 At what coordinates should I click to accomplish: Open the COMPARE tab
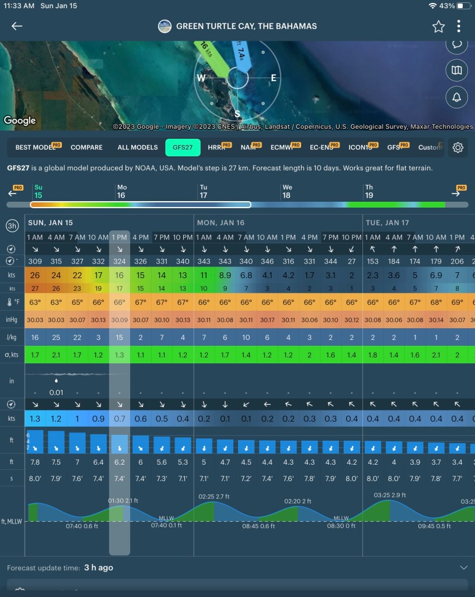[x=86, y=148]
